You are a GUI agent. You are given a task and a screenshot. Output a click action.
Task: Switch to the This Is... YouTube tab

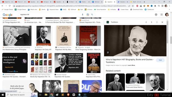coord(20,2)
